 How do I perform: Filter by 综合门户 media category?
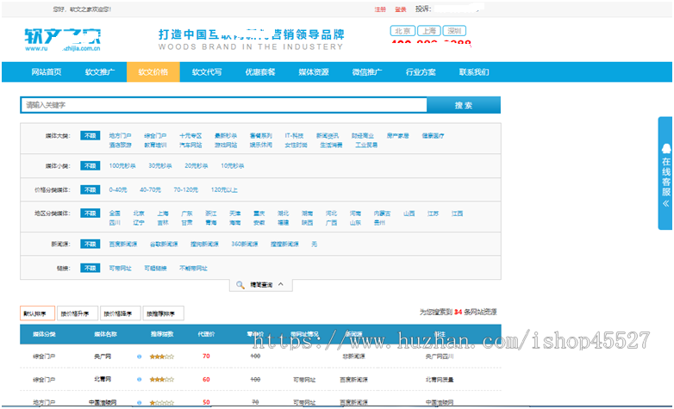[x=155, y=136]
